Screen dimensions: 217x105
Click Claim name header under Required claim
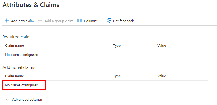[x=15, y=46]
